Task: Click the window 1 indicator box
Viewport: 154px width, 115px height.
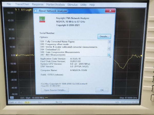Action: (x=12, y=98)
